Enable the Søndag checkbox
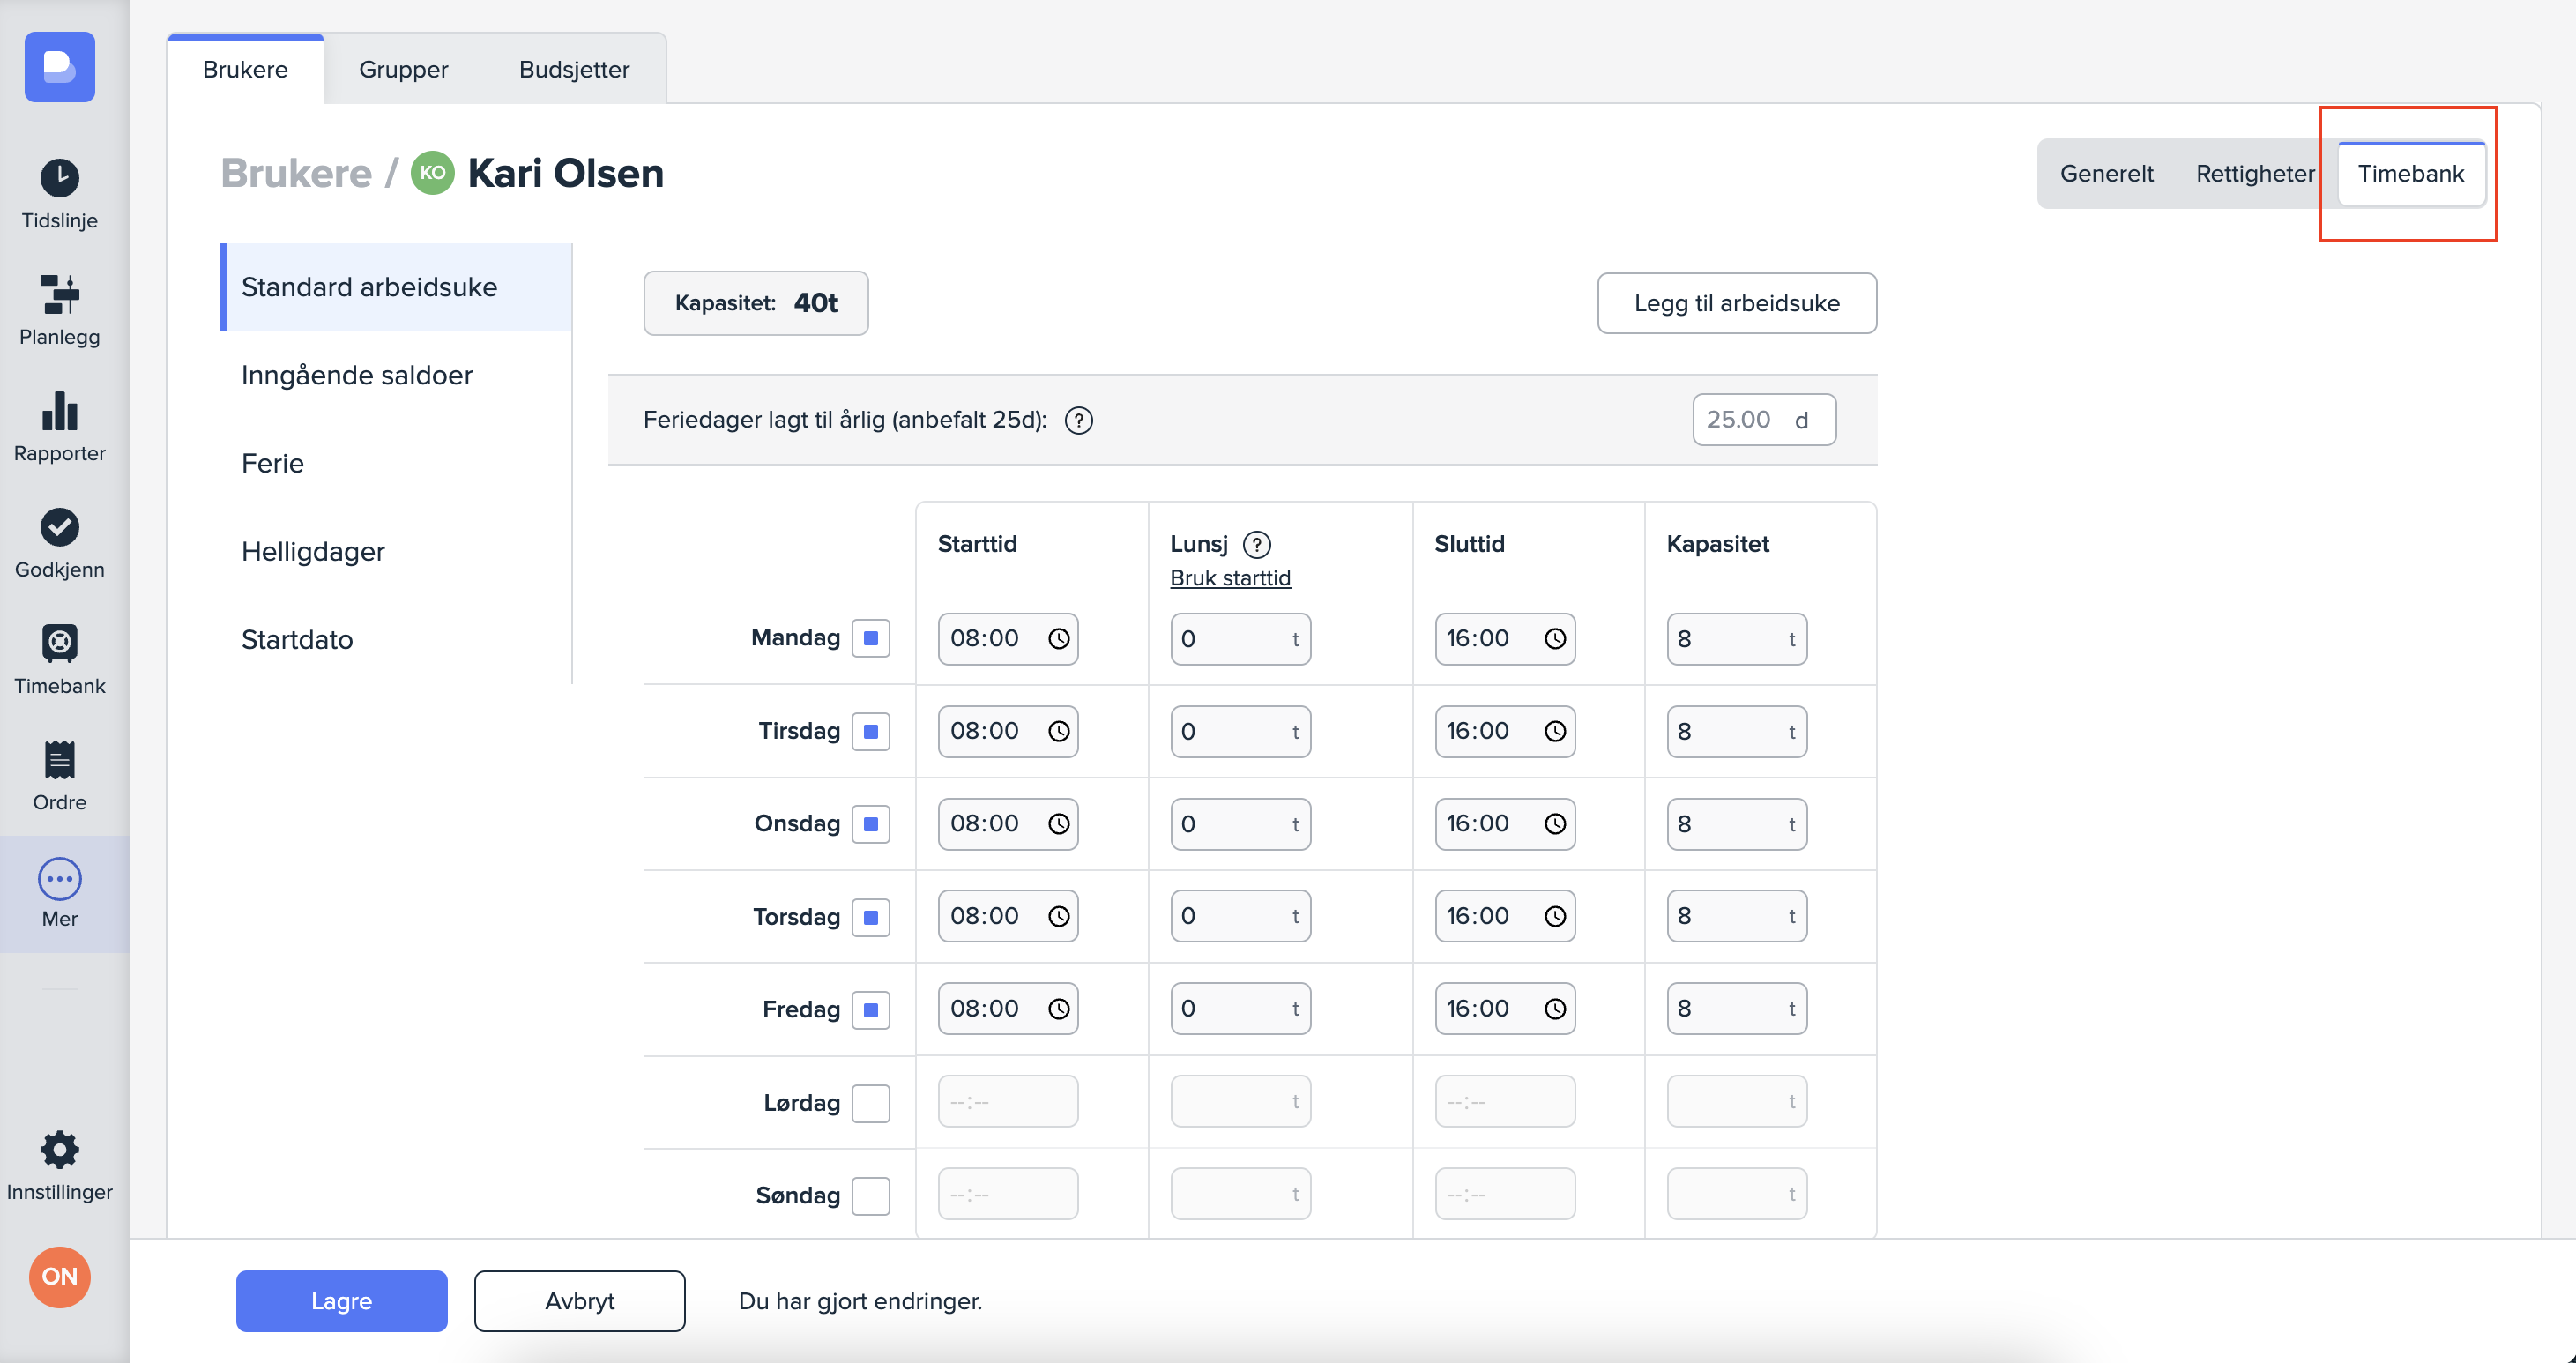The width and height of the screenshot is (2576, 1363). coord(870,1195)
